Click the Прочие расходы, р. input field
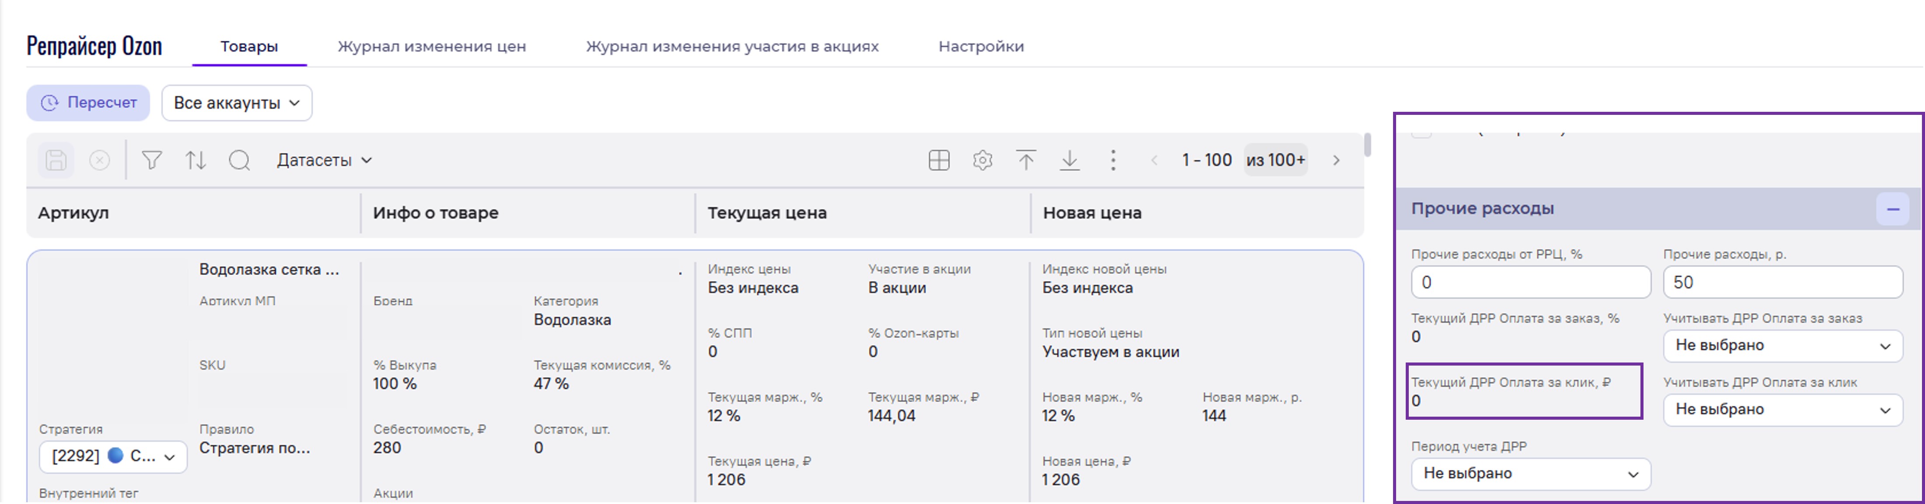Screen dimensions: 1925x504 (1782, 282)
